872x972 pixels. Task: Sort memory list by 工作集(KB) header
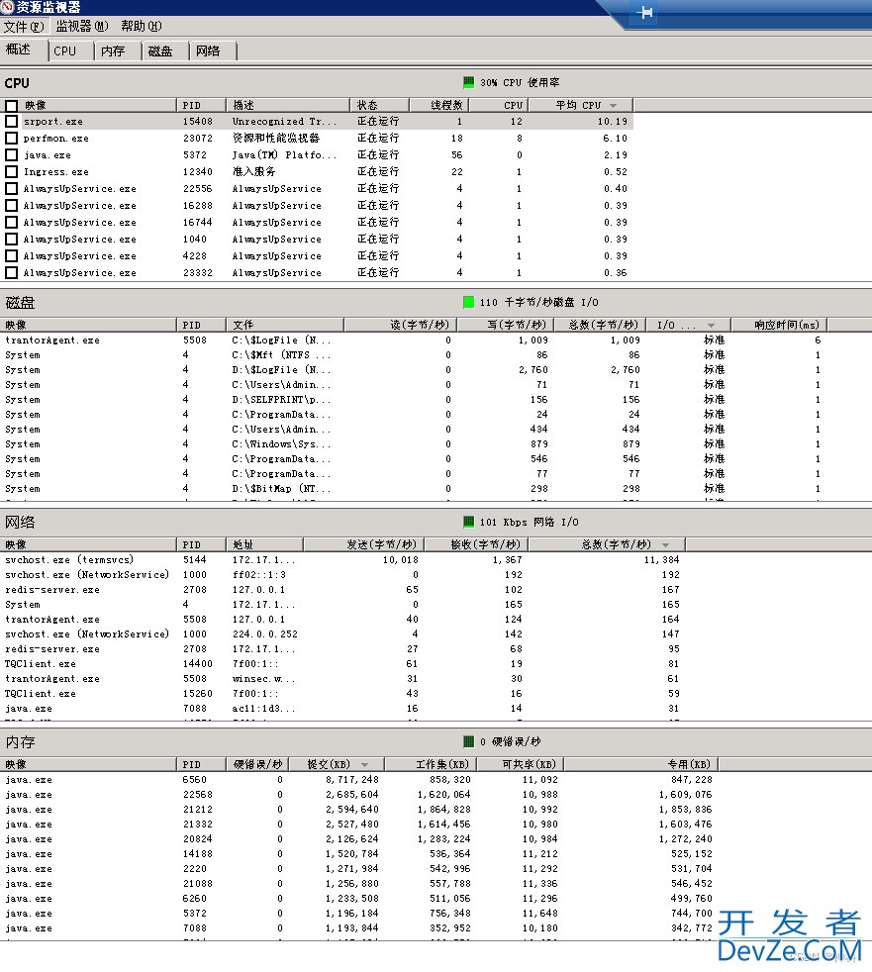click(x=431, y=764)
